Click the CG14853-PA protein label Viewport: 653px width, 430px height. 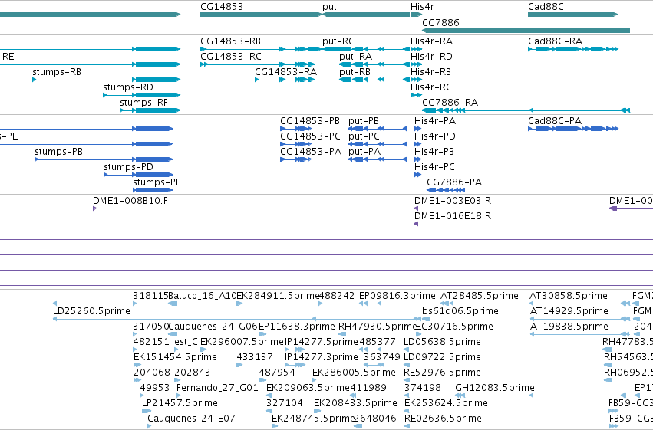[x=311, y=152]
